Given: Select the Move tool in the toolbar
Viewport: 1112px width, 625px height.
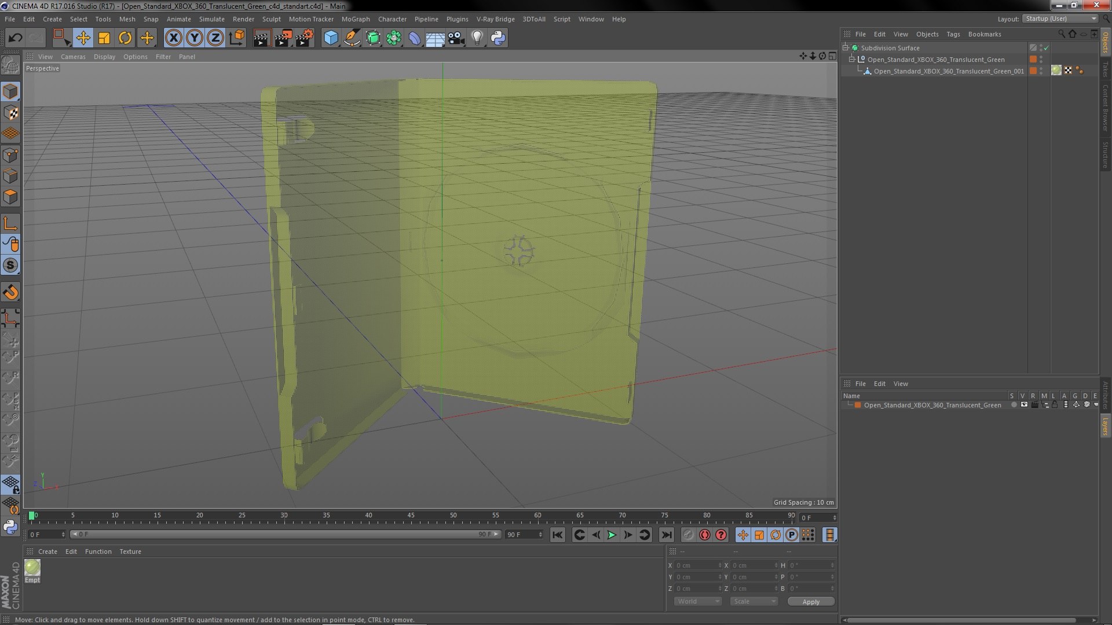Looking at the screenshot, I should click(83, 38).
